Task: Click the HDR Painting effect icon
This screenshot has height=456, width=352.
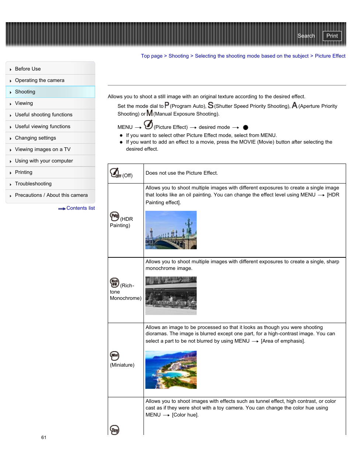Action: pos(114,216)
